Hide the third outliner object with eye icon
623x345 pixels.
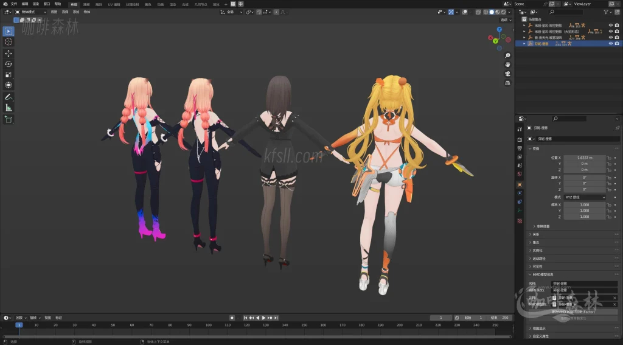(x=611, y=37)
